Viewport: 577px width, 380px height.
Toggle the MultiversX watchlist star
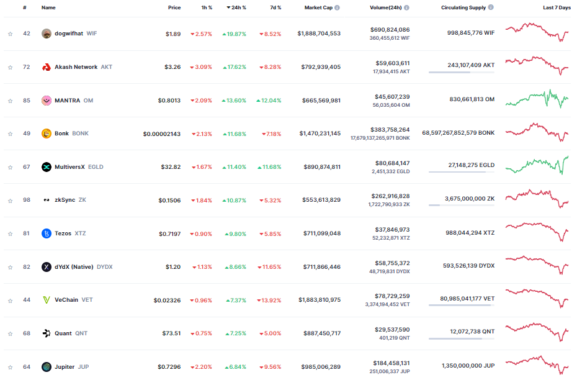point(11,167)
